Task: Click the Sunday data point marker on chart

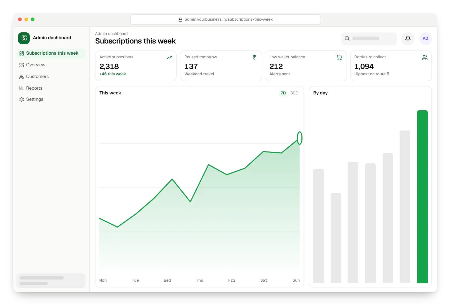Action: [x=300, y=138]
